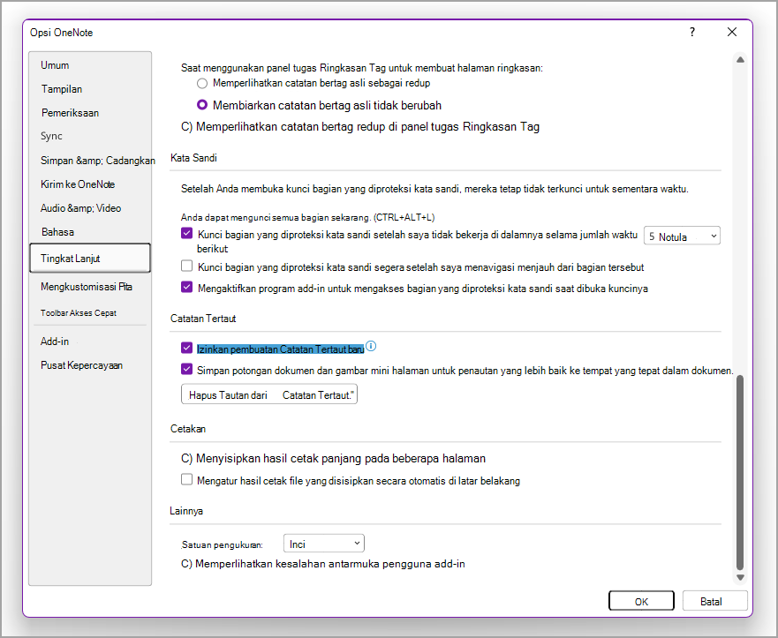
Task: Click the 'Cetakan' section heading
Action: [187, 429]
